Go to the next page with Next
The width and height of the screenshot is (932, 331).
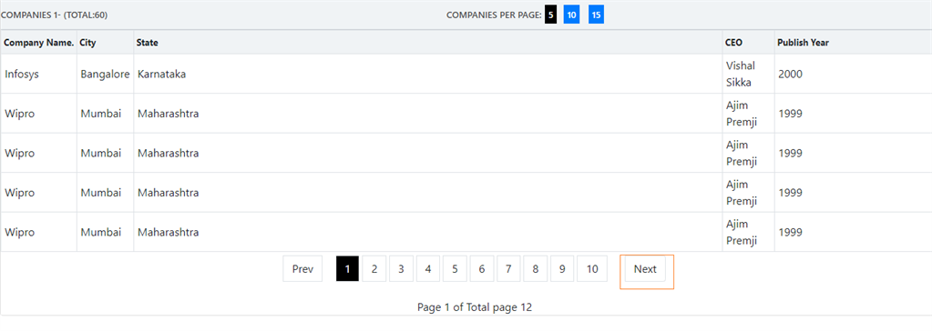(x=645, y=269)
